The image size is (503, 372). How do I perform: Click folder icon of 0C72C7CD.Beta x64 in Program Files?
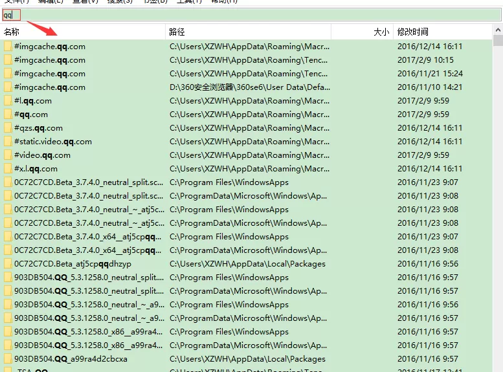[8, 237]
